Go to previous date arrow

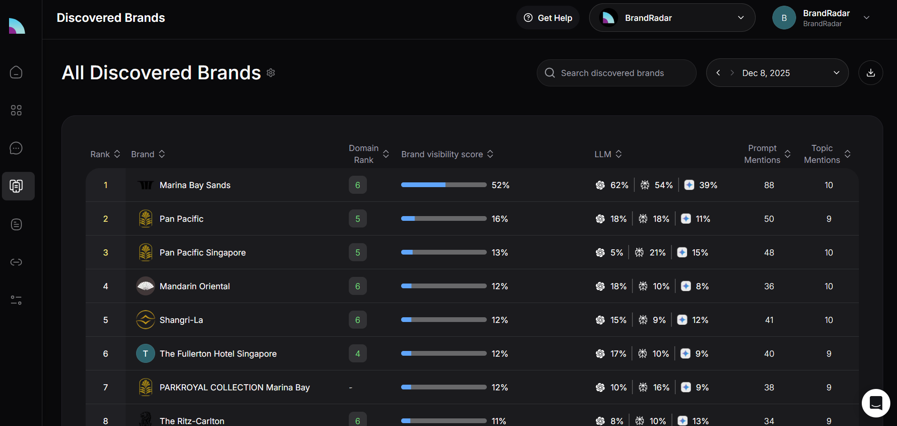point(718,73)
